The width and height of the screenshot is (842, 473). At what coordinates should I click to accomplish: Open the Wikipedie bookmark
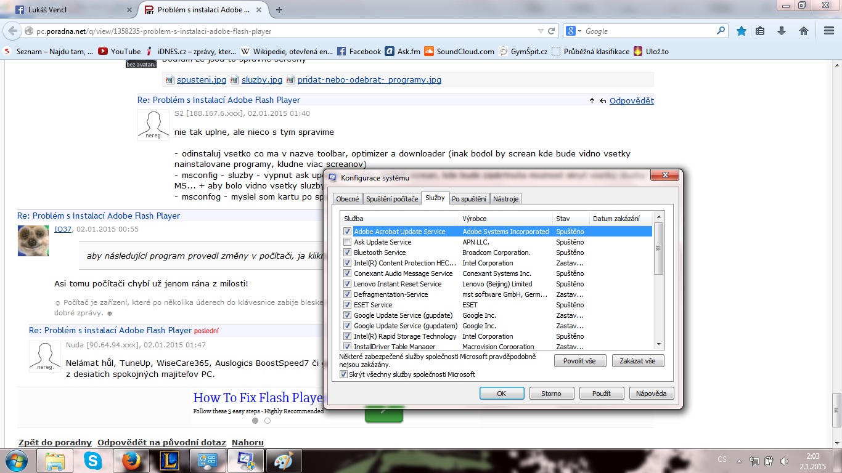point(287,52)
